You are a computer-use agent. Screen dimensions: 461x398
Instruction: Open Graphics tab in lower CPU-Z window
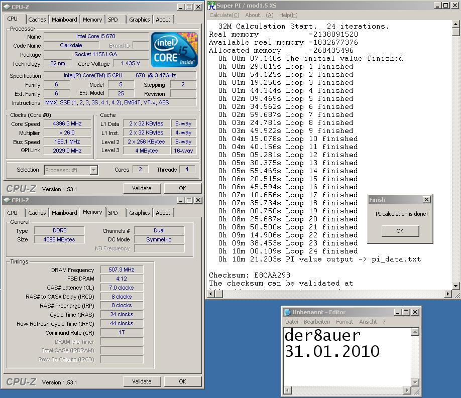140,212
